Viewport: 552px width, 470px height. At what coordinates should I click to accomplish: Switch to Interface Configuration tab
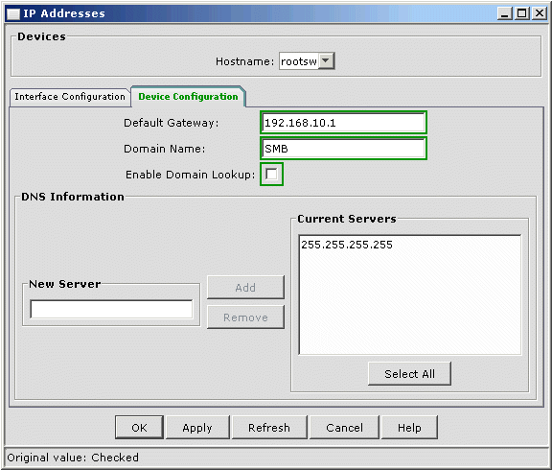tap(70, 97)
